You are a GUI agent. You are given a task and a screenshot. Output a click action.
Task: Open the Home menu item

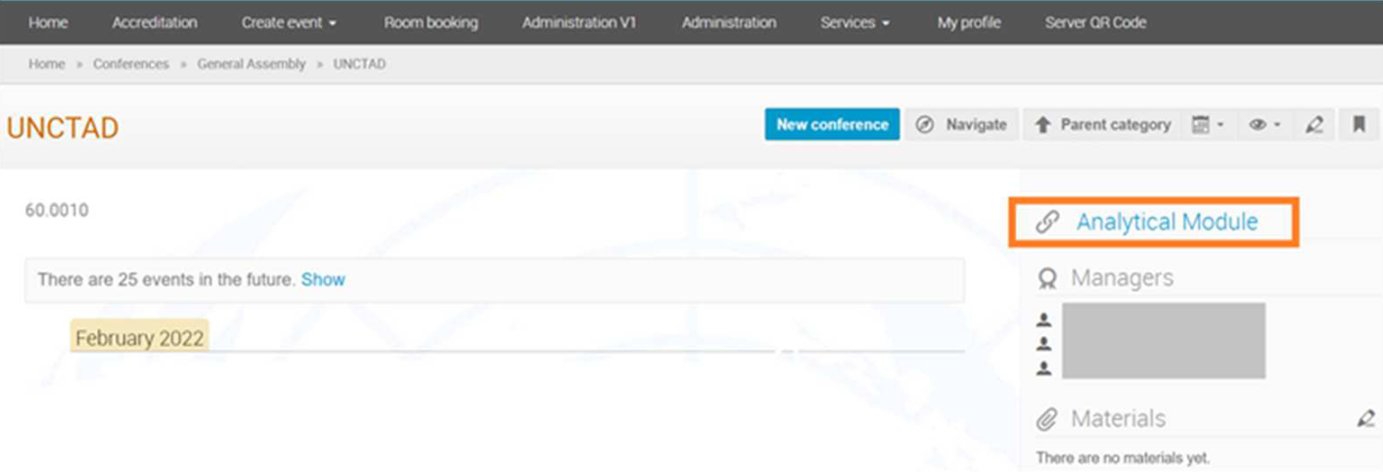(48, 22)
